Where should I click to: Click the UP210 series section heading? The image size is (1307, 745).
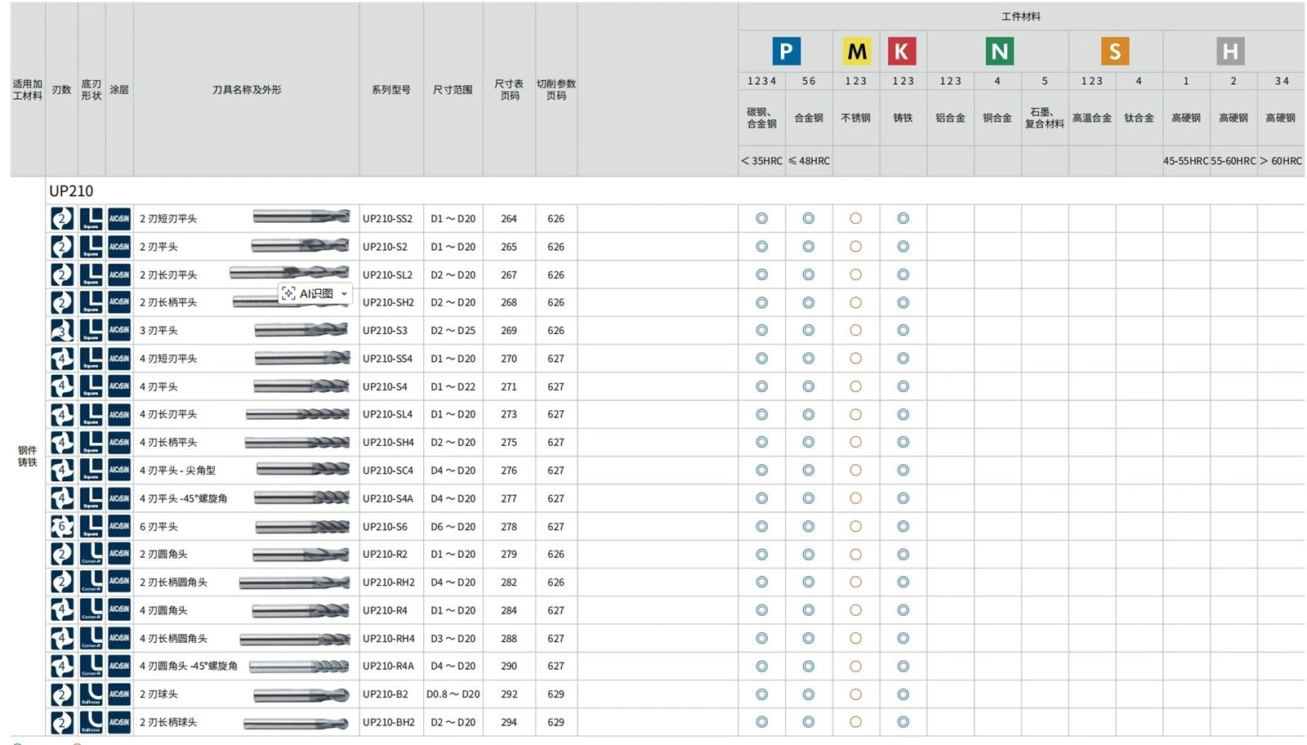[71, 191]
